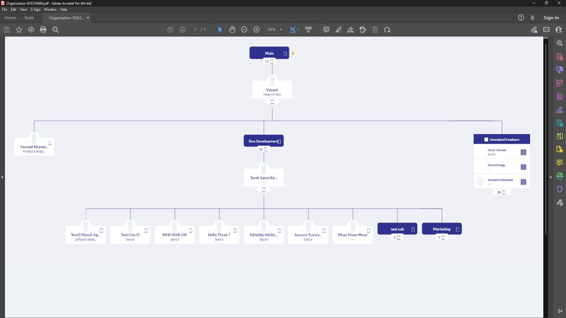The height and width of the screenshot is (318, 566).
Task: Bookmark the file with the star icon
Action: click(19, 30)
